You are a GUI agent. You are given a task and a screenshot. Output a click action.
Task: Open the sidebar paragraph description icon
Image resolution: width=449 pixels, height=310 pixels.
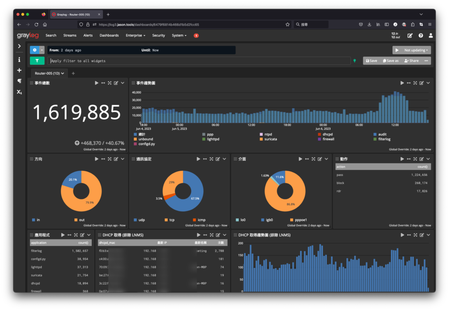(x=19, y=81)
